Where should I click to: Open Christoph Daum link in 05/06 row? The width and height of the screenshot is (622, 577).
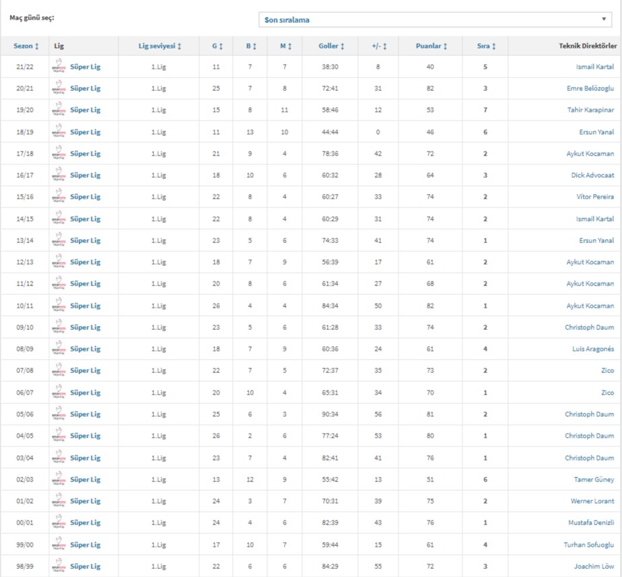pos(590,414)
